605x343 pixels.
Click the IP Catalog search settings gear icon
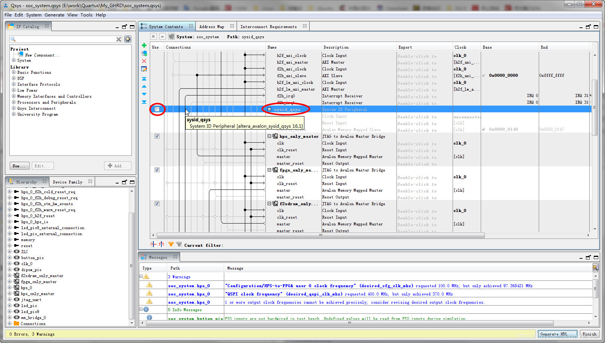tap(128, 39)
